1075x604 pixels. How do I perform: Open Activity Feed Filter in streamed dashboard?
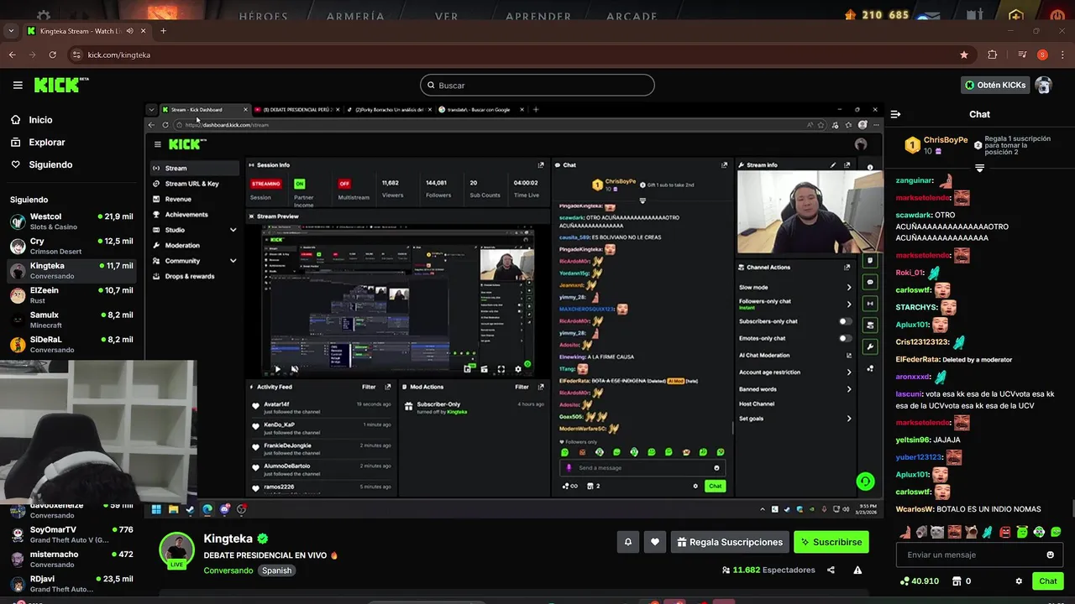(x=369, y=387)
